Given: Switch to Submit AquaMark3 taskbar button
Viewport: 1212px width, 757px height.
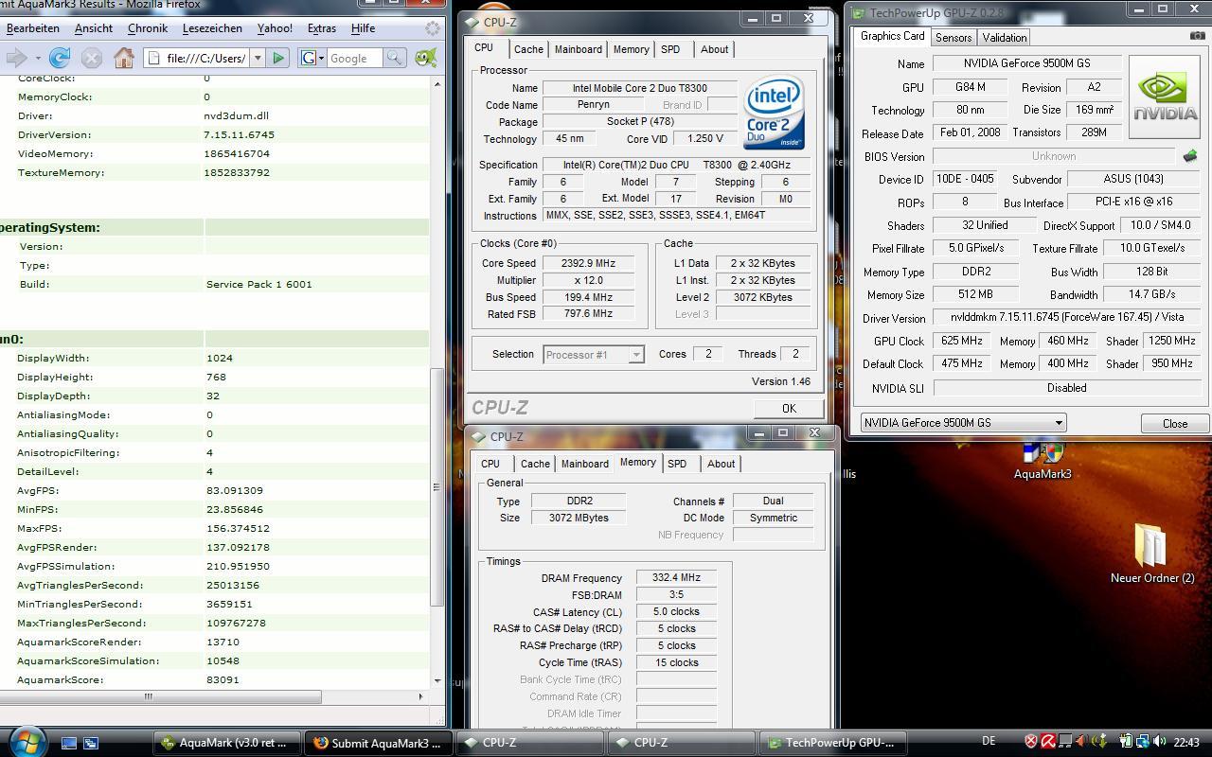Looking at the screenshot, I should 378,743.
